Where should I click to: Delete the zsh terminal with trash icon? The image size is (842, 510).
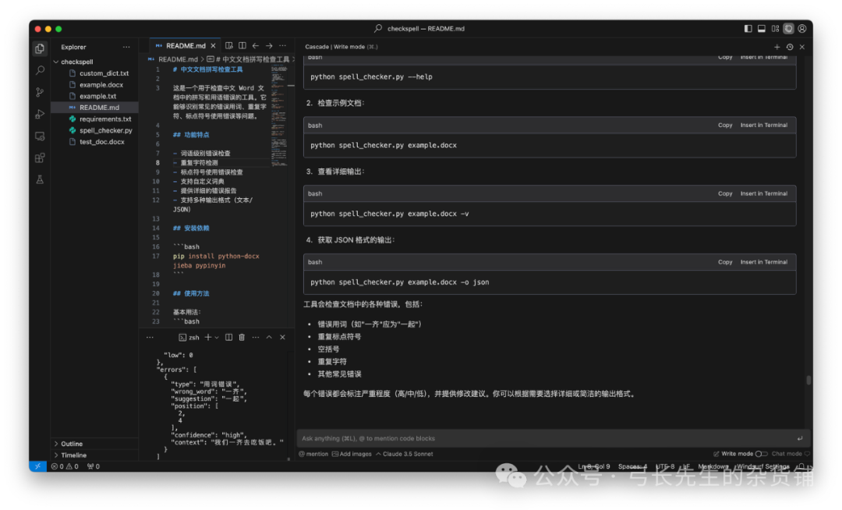[242, 337]
